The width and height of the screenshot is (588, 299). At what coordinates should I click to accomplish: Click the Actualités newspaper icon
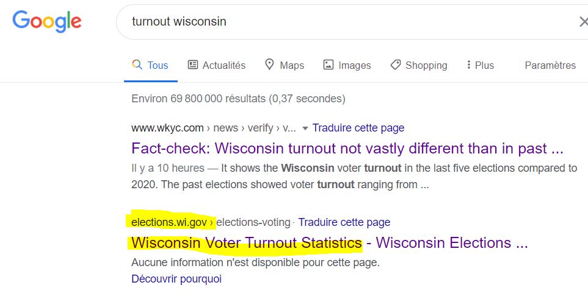[193, 65]
